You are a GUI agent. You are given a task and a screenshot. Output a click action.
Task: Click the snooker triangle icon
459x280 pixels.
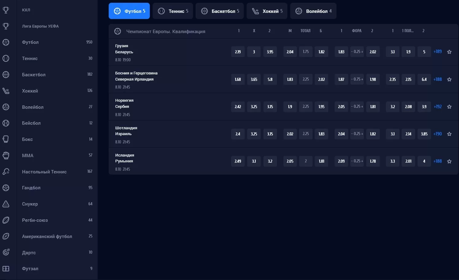click(x=6, y=204)
